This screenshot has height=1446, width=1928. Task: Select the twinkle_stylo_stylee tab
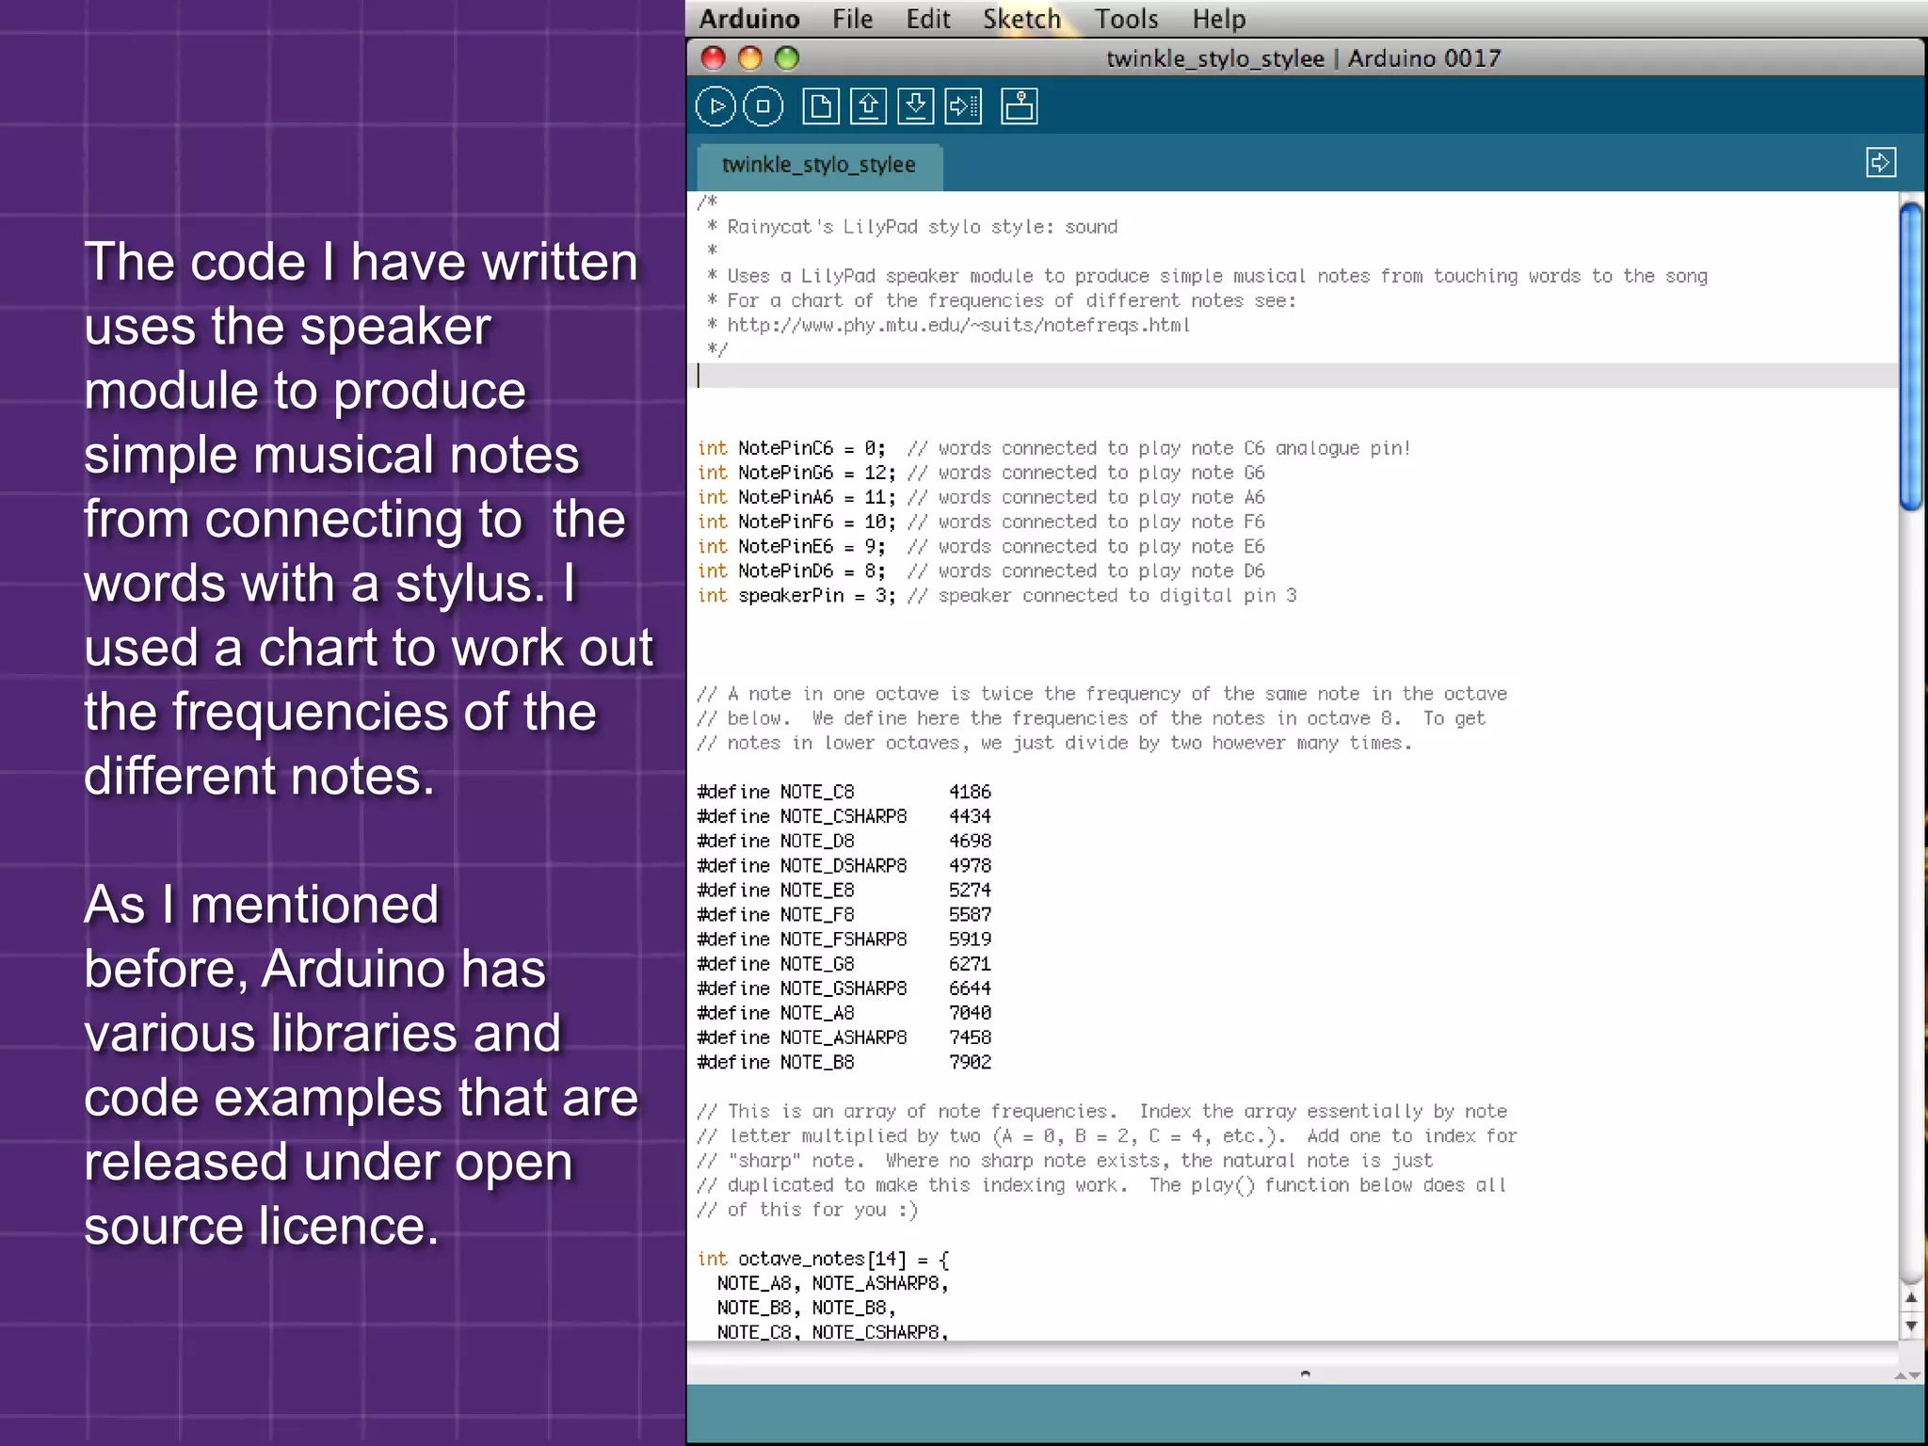819,166
